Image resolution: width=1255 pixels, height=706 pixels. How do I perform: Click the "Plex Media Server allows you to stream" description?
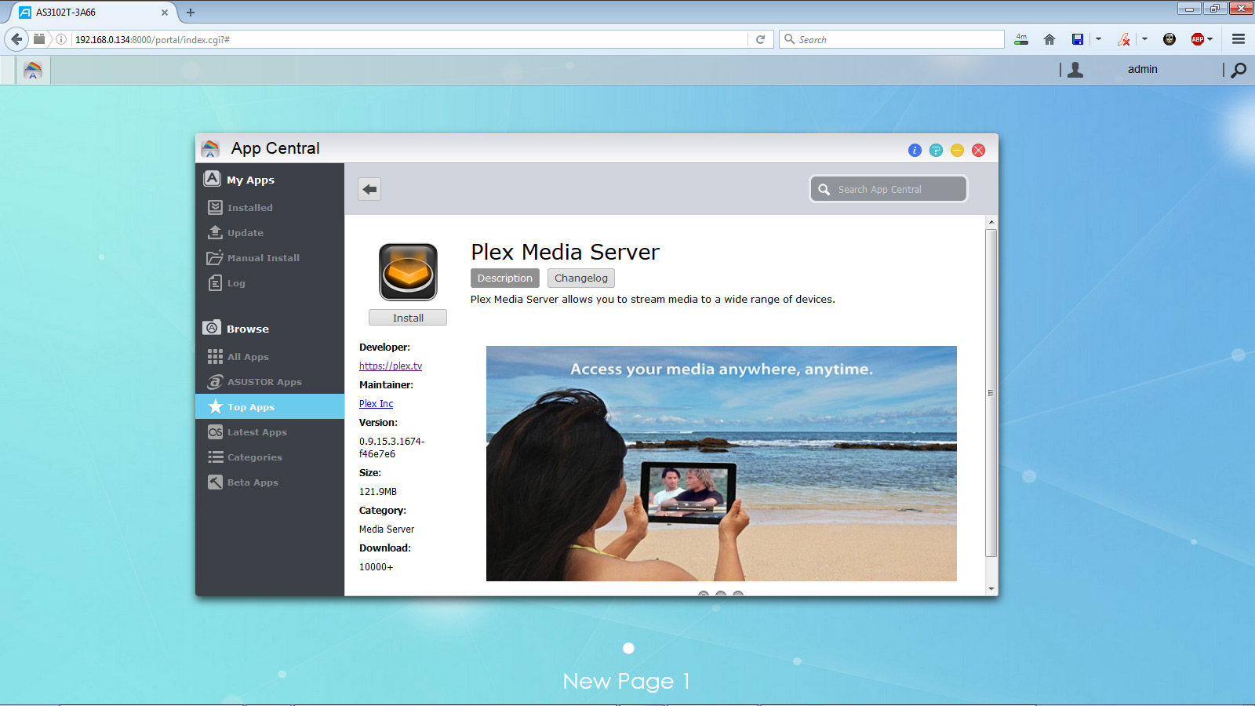(x=653, y=300)
